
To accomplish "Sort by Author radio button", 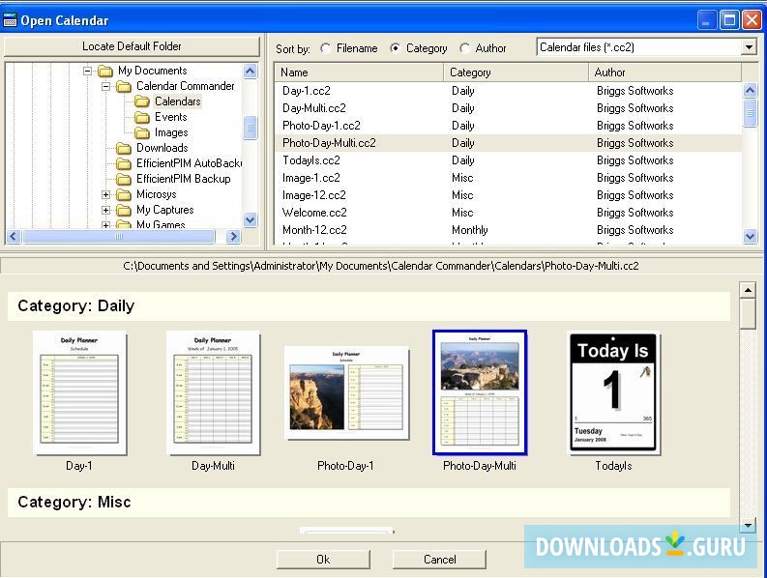I will point(464,48).
